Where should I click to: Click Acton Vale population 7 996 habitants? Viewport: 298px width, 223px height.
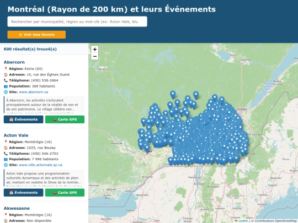(45, 159)
